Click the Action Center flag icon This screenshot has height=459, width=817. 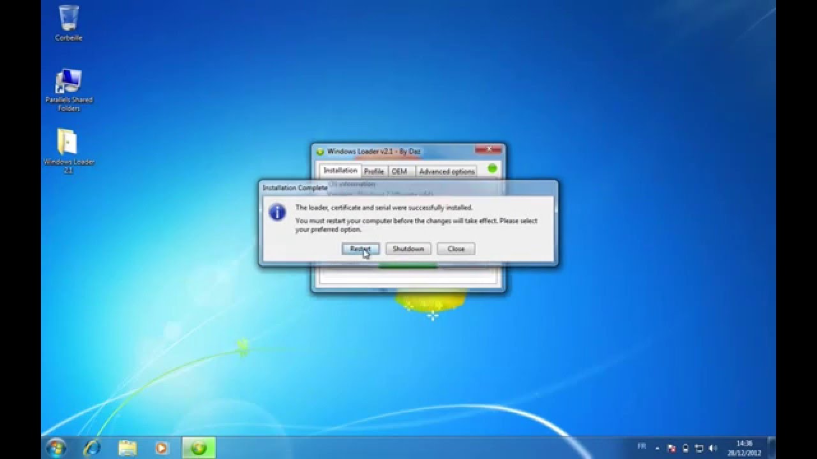(x=671, y=448)
